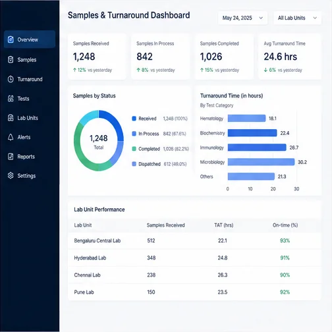This screenshot has height=332, width=332.
Task: Click the Samples by Status heading
Action: 94,96
